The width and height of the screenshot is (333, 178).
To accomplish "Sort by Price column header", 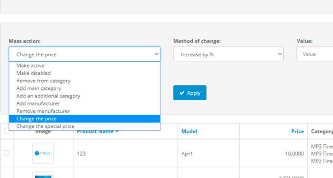I will 297,131.
